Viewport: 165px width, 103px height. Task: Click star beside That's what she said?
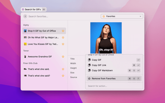63,76
